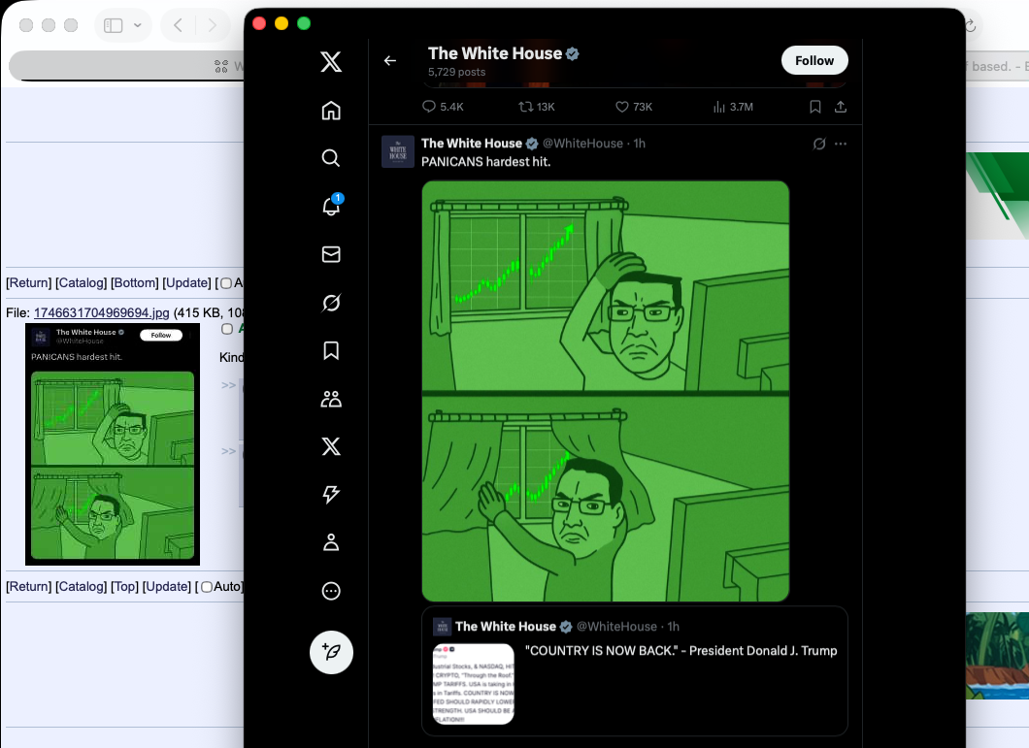Image resolution: width=1029 pixels, height=748 pixels.
Task: Jump to Bottom of the imageboard thread
Action: (x=135, y=282)
